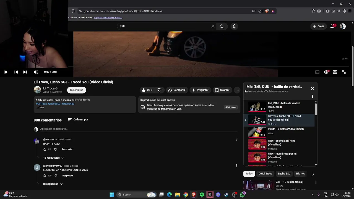Screen dimensions: 354x199
Task: Skip to next video in playlist
Action: point(25,72)
